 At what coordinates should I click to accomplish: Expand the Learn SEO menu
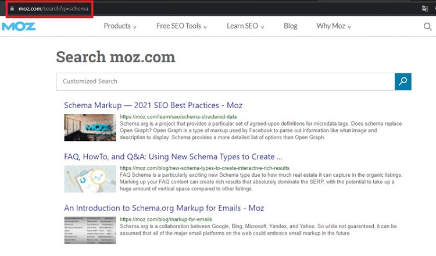tap(245, 26)
